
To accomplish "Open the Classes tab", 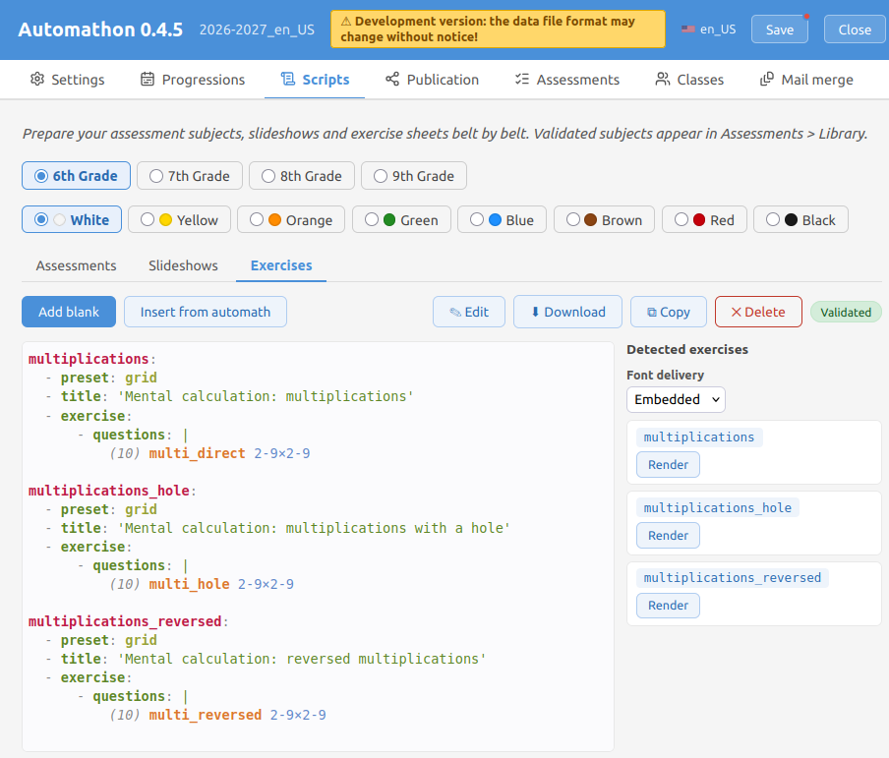I will (x=689, y=80).
